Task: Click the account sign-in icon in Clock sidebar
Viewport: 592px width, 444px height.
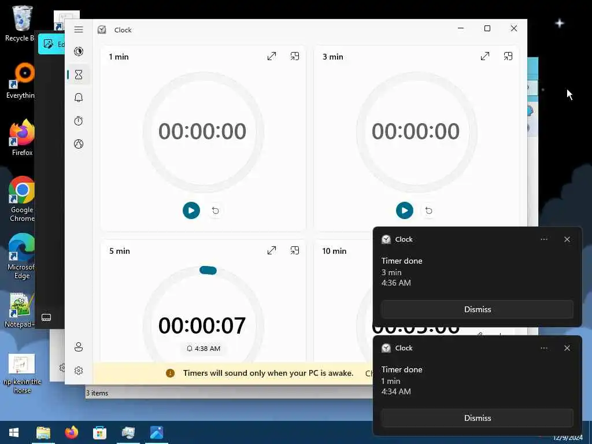Action: [79, 347]
